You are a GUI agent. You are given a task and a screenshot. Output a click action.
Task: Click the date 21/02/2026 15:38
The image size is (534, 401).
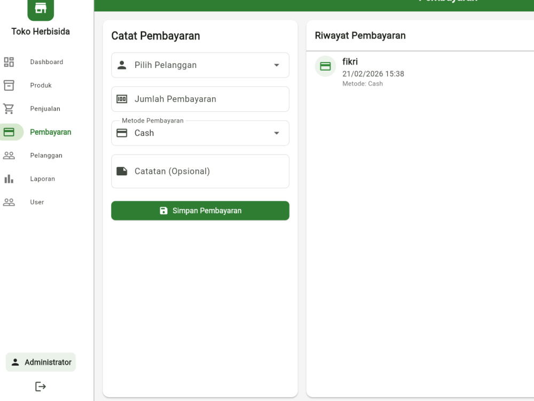(373, 74)
